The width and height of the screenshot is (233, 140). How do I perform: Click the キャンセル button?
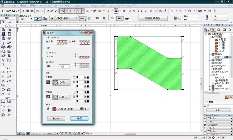(56, 118)
